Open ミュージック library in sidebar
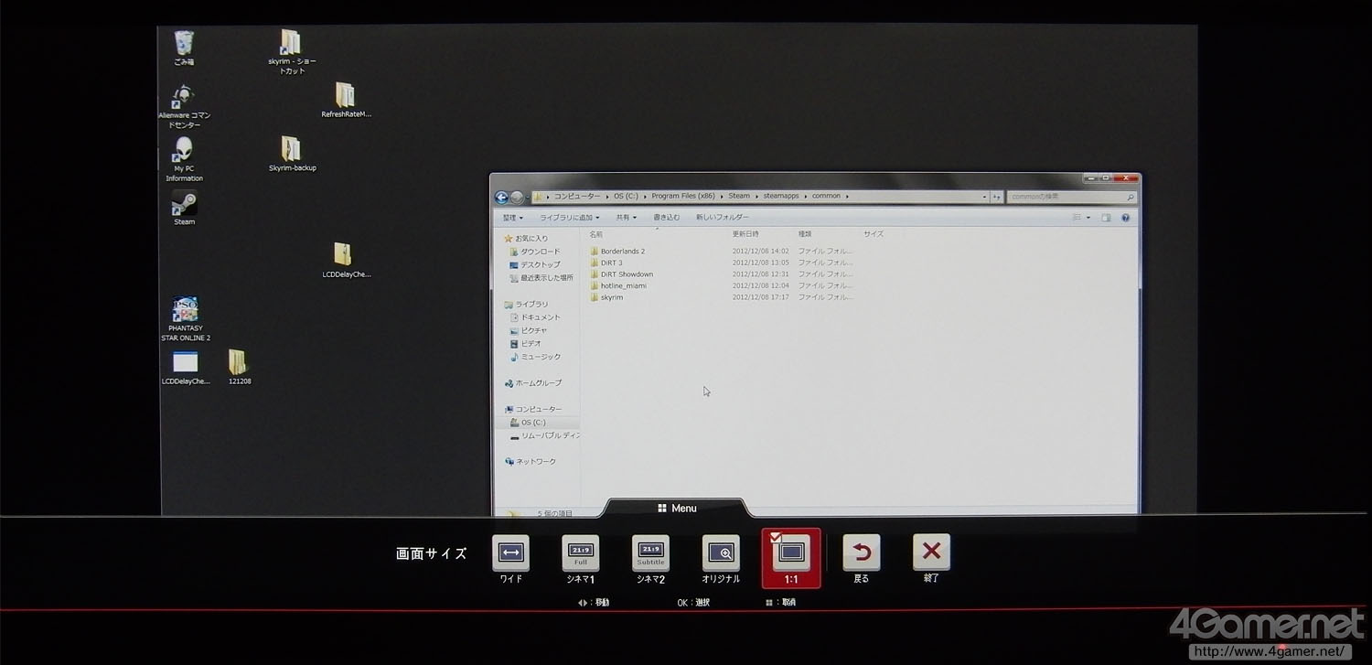 [535, 357]
